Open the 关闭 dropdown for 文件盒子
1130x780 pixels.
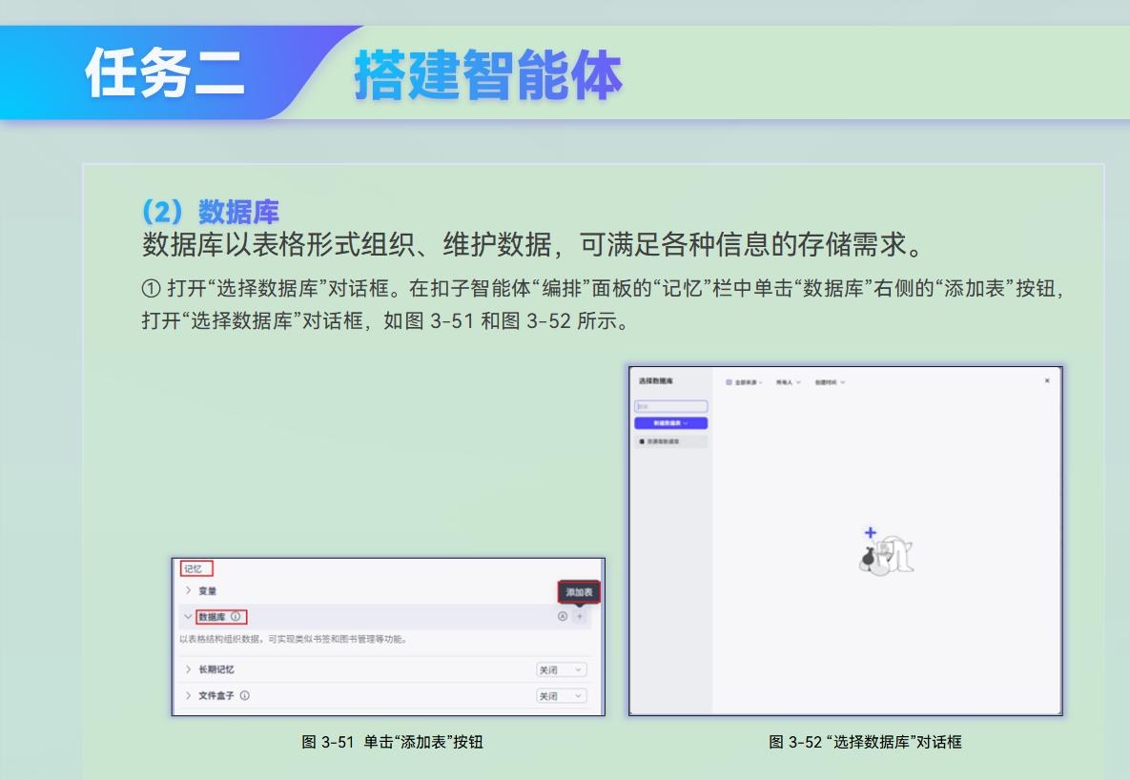click(562, 696)
